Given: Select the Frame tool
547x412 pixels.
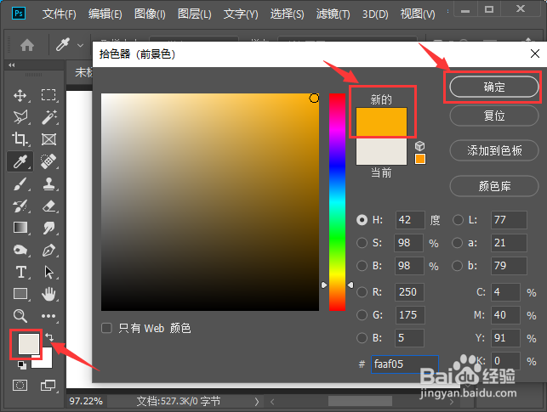Looking at the screenshot, I should (x=48, y=139).
